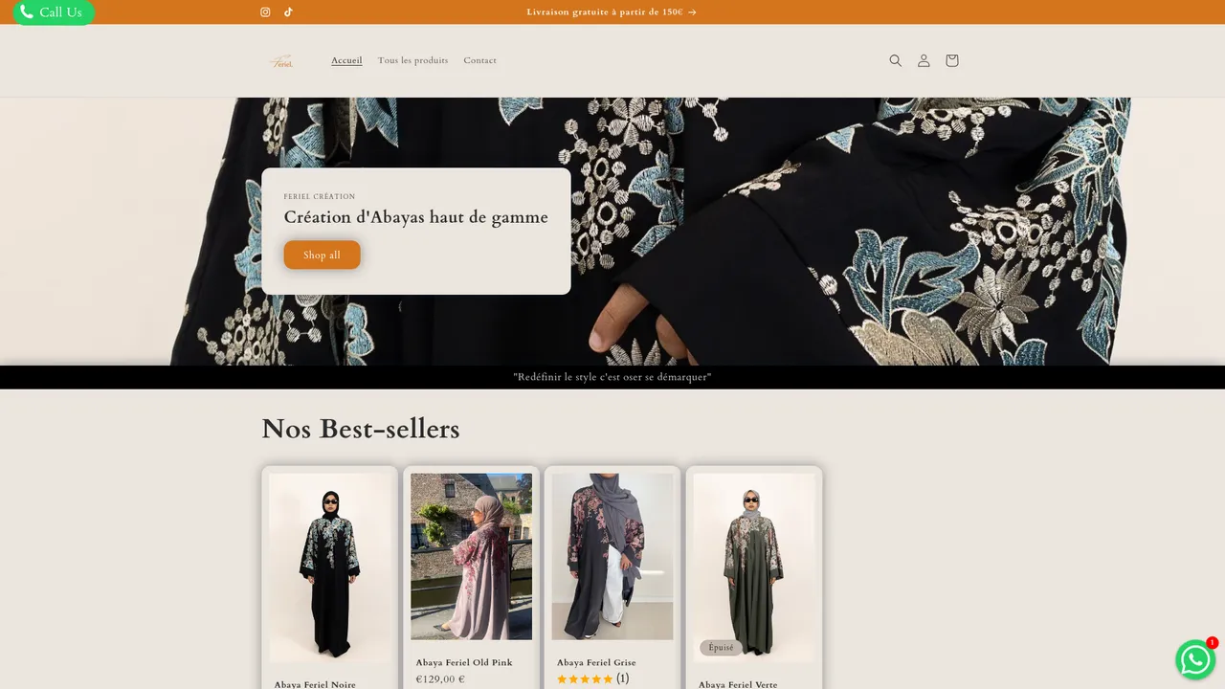1225x689 pixels.
Task: Click Abaya Feriel Noire title
Action: pyautogui.click(x=315, y=684)
